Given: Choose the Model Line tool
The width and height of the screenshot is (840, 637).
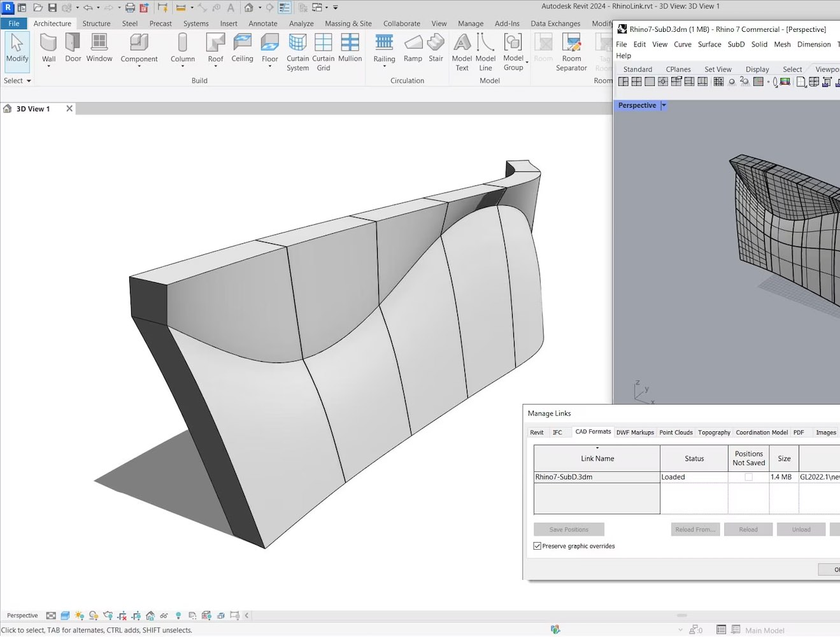Looking at the screenshot, I should (485, 52).
